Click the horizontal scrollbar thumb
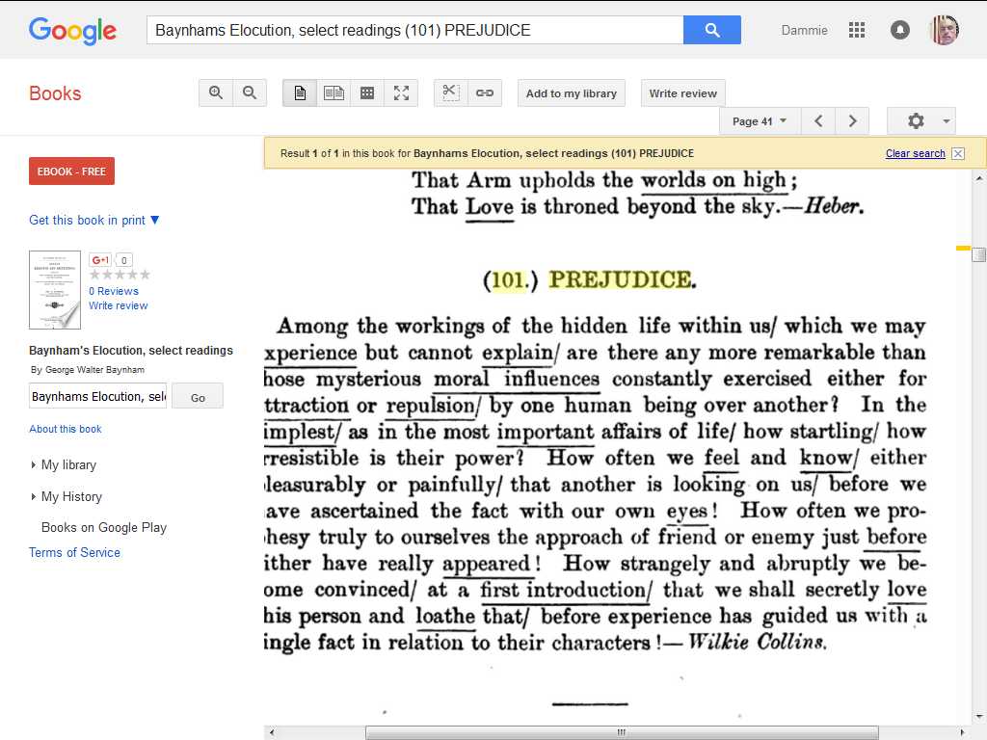 coord(622,732)
